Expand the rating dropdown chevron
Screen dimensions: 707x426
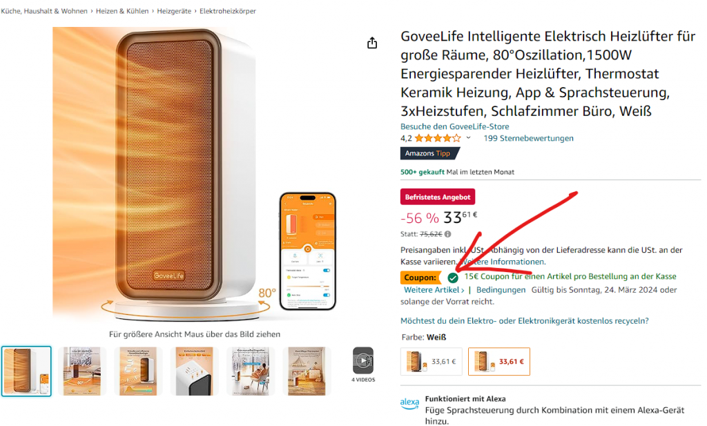[469, 138]
